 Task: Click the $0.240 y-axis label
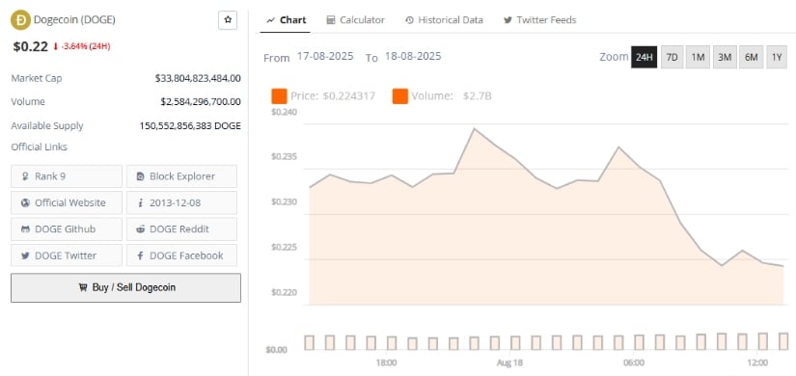(284, 112)
